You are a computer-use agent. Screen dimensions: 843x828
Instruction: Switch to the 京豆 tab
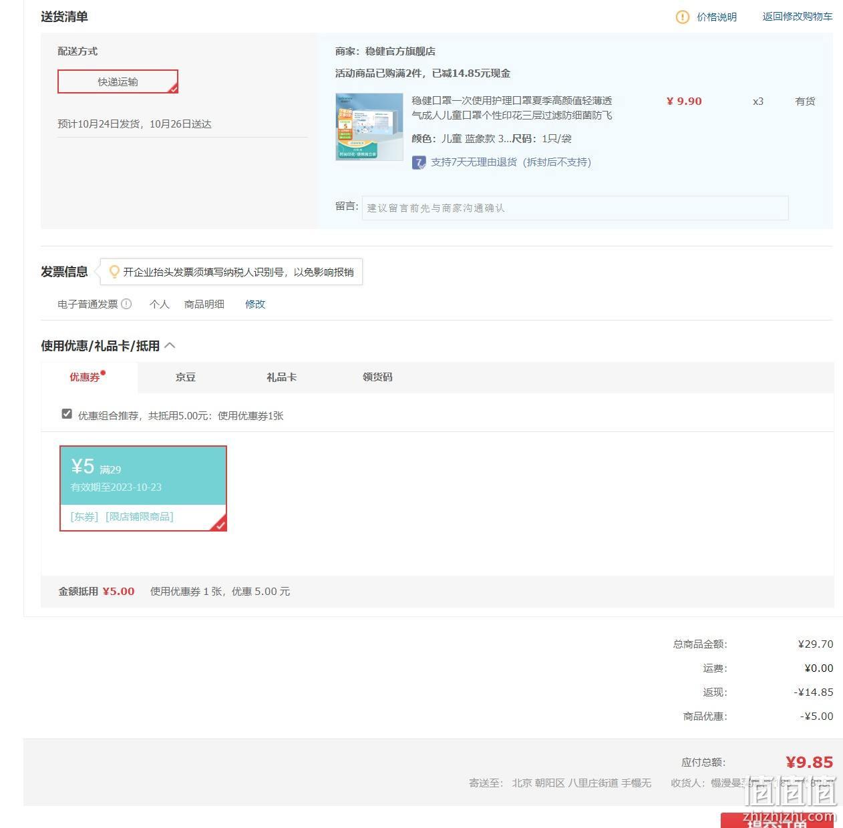186,377
